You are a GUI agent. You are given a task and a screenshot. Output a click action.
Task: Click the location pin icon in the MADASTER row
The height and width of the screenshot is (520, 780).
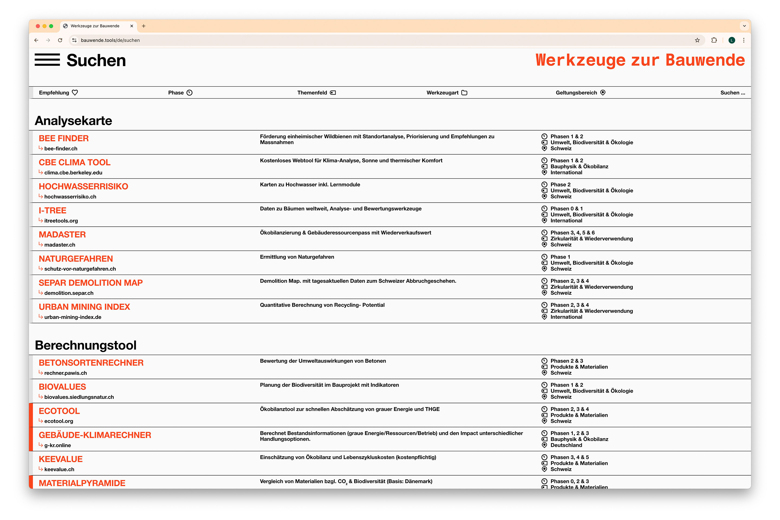pyautogui.click(x=544, y=245)
